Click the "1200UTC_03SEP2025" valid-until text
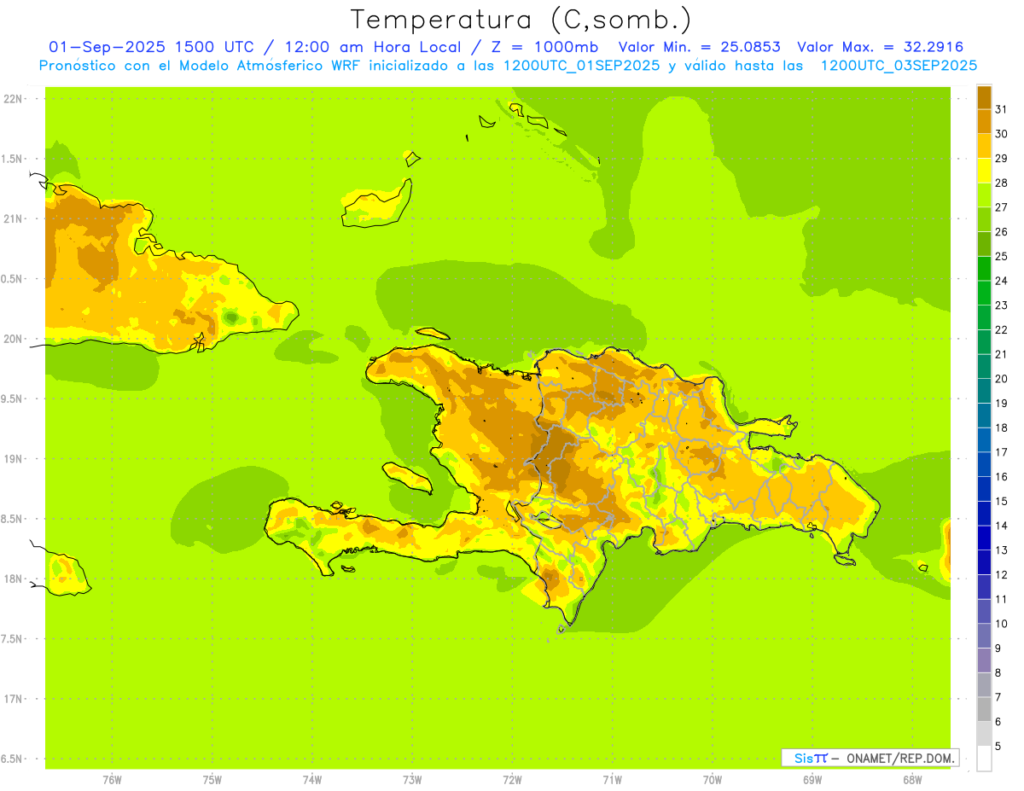 tap(899, 66)
